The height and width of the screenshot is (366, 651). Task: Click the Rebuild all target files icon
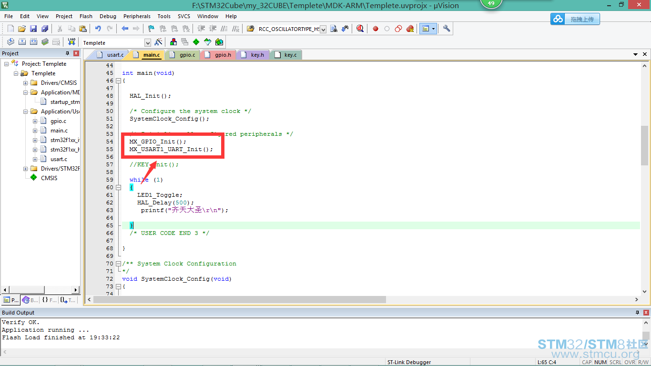[33, 42]
